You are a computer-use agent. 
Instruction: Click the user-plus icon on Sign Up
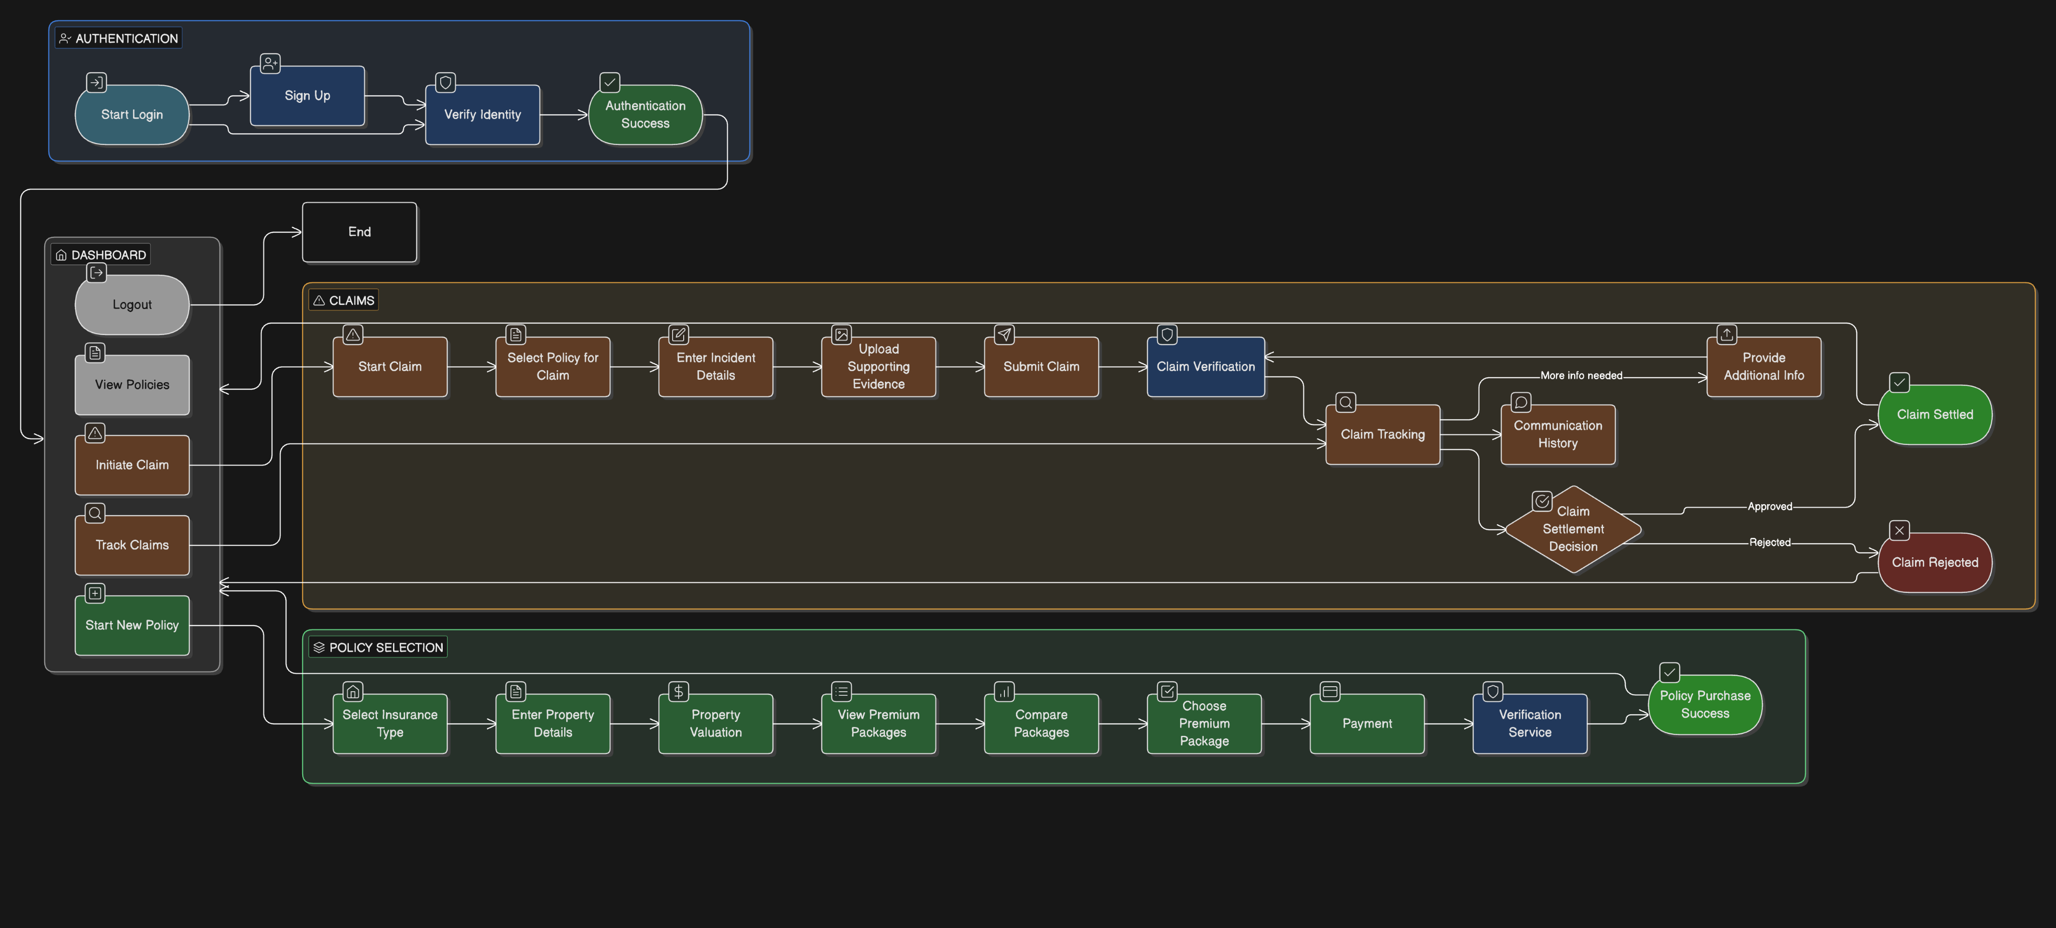tap(271, 63)
